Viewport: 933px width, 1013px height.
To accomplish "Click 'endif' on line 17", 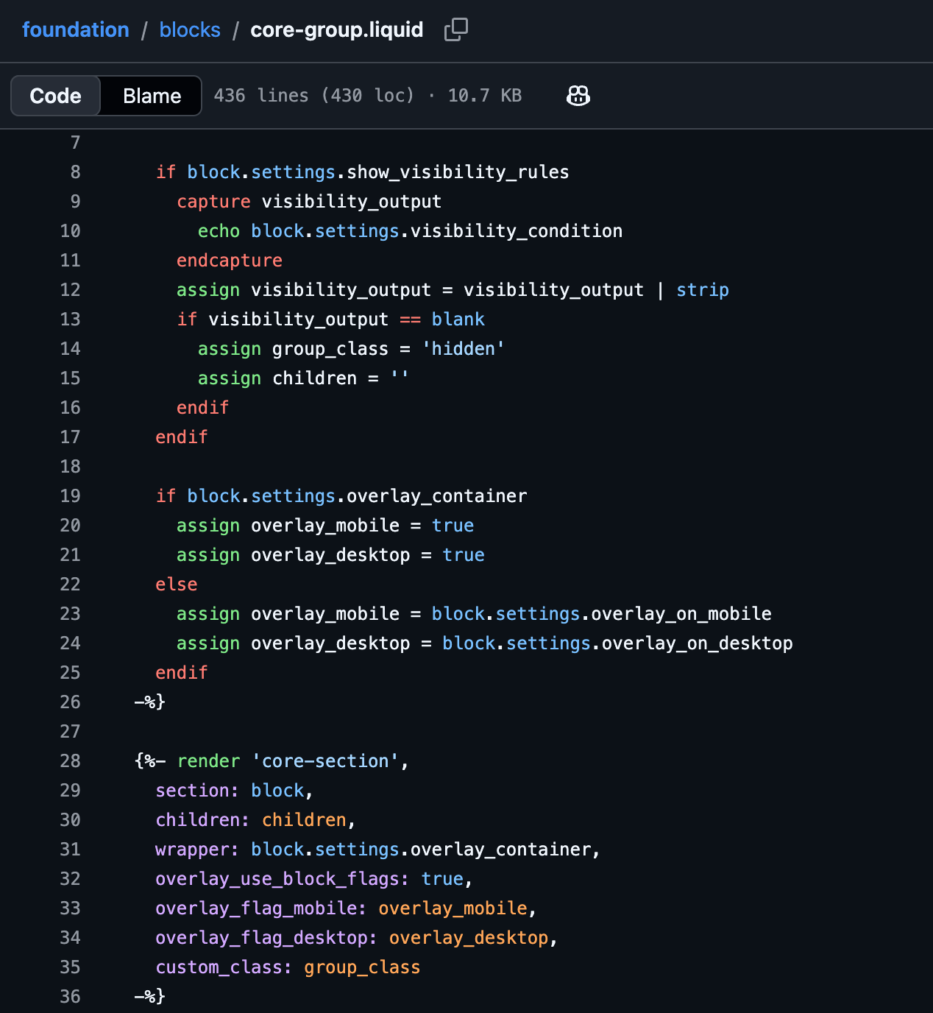I will (182, 437).
